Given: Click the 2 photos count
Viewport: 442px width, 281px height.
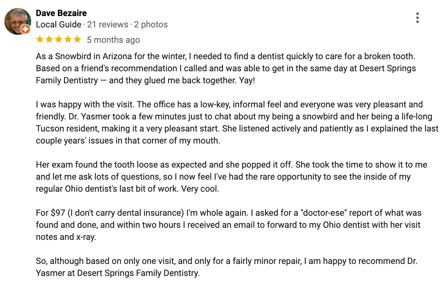Looking at the screenshot, I should point(151,24).
